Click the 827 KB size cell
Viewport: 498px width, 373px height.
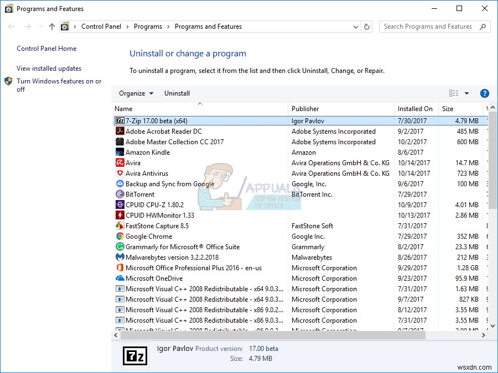pyautogui.click(x=469, y=300)
